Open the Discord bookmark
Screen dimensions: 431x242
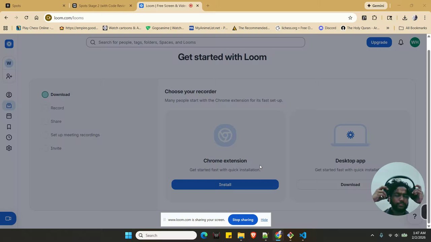point(327,28)
